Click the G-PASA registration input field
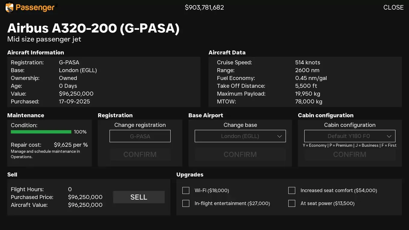409x230 pixels. click(140, 136)
